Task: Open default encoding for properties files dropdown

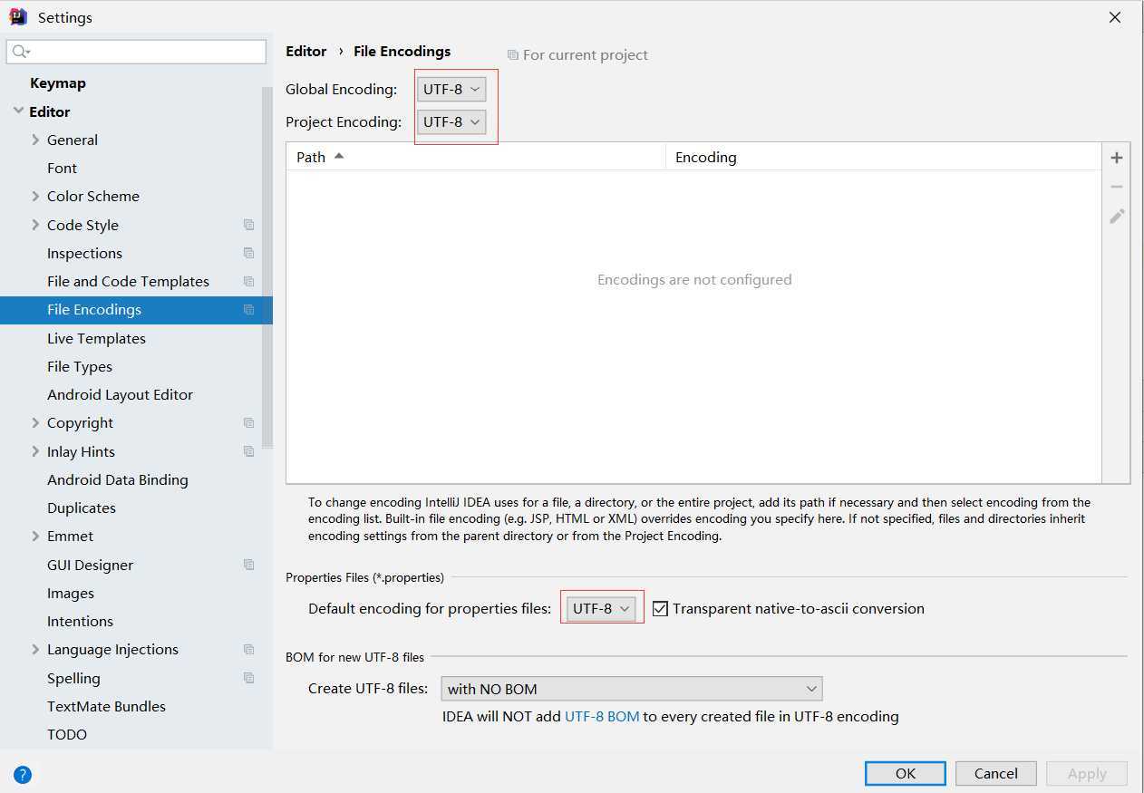Action: pyautogui.click(x=601, y=608)
